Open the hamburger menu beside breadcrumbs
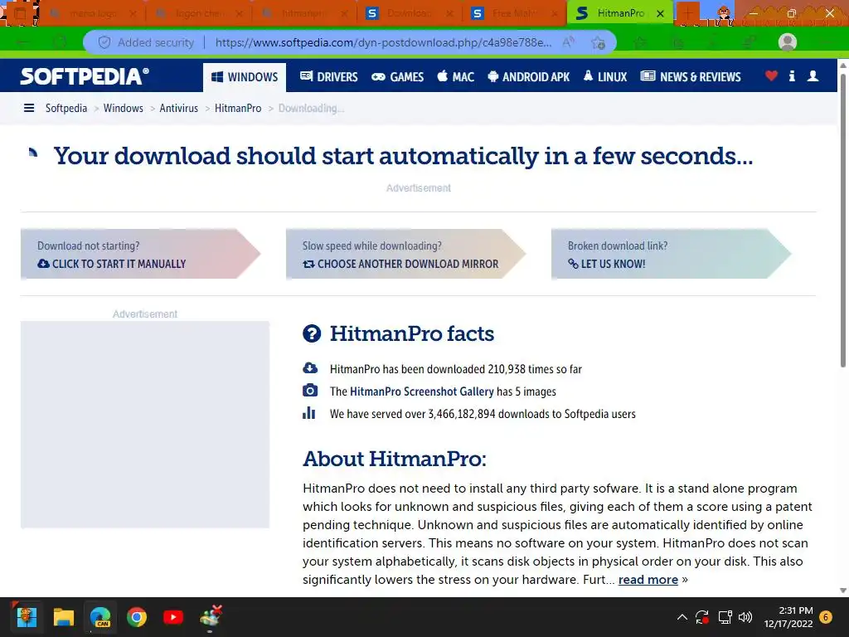This screenshot has height=637, width=849. point(29,109)
